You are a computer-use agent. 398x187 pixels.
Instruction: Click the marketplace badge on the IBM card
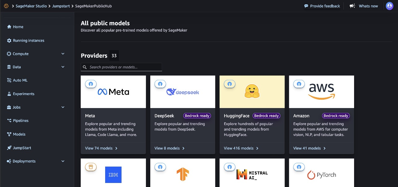point(91,167)
